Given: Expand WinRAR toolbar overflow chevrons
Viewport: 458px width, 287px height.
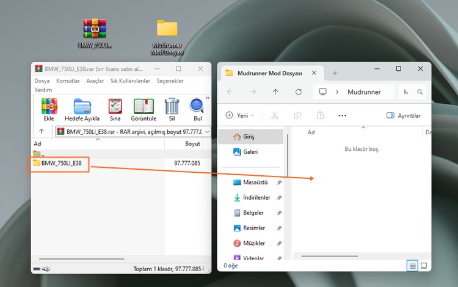Looking at the screenshot, I should [x=208, y=98].
